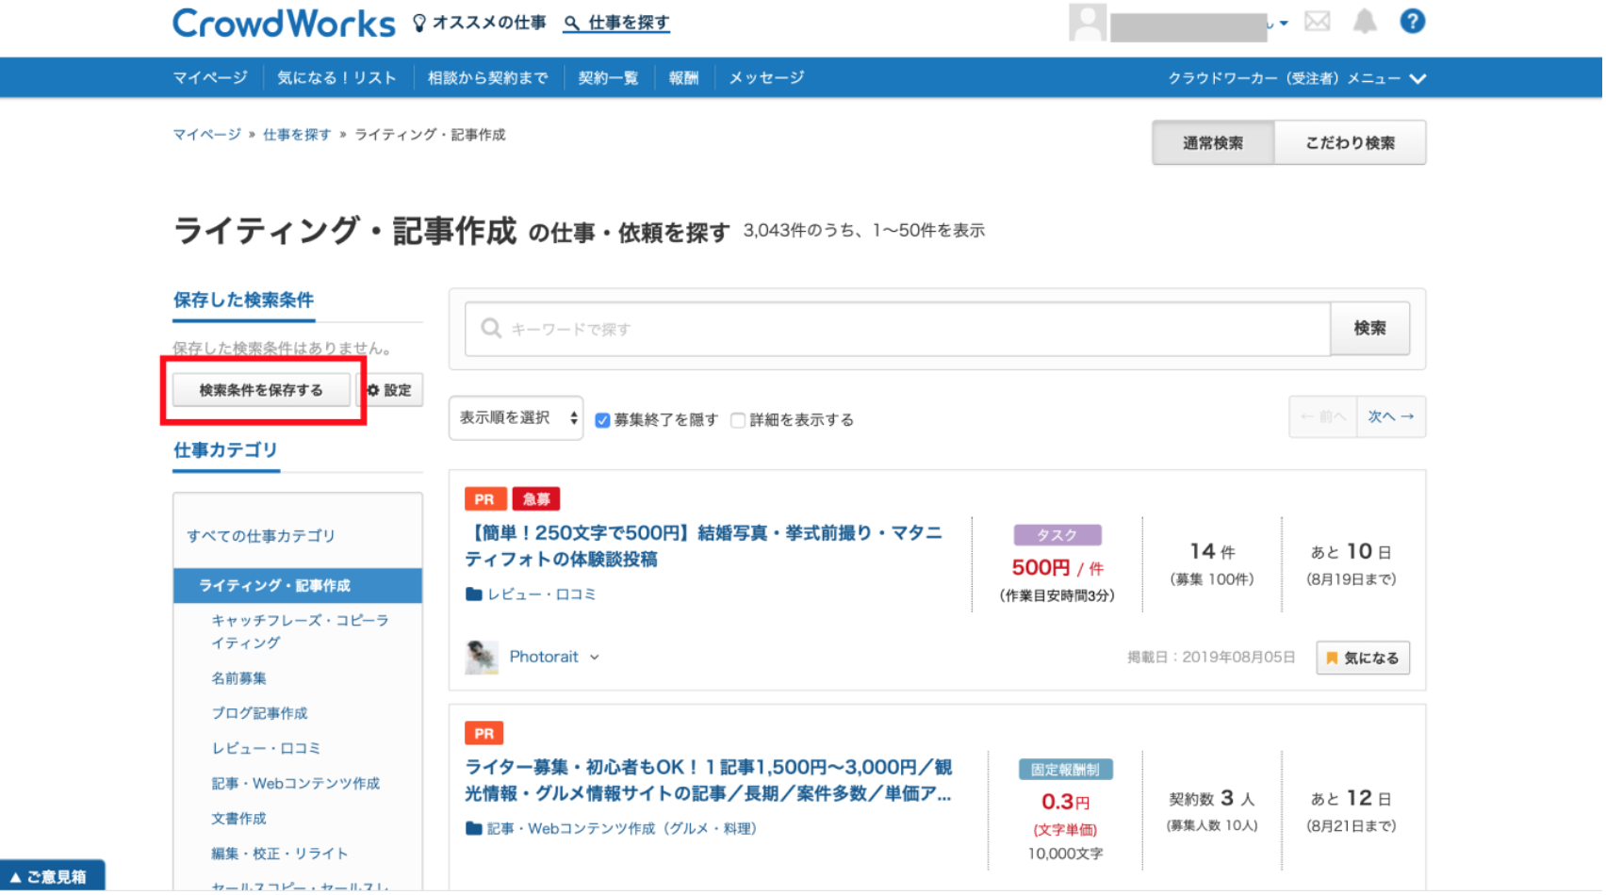This screenshot has height=895, width=1606.
Task: Switch to こだわり検索 mode
Action: click(x=1349, y=143)
